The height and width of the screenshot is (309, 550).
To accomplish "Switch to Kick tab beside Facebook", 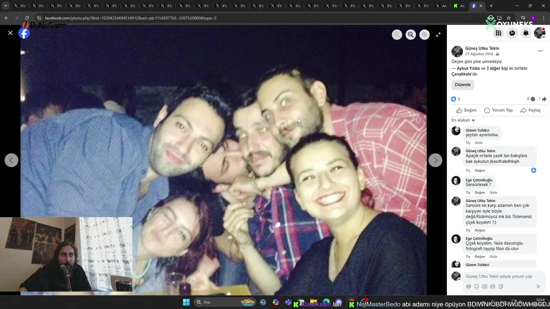I will [459, 6].
